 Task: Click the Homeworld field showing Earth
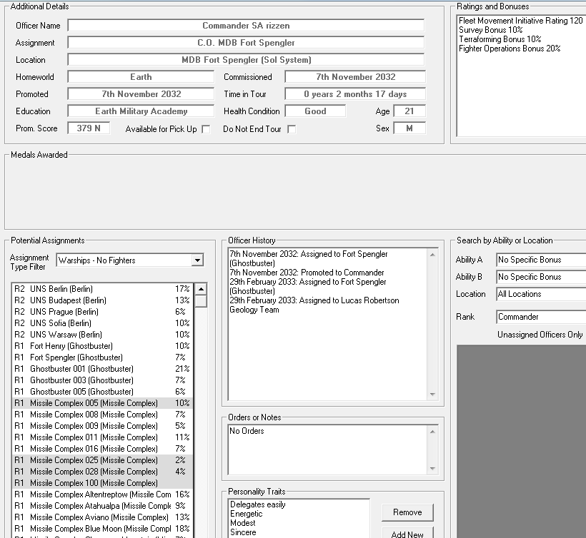click(x=141, y=77)
